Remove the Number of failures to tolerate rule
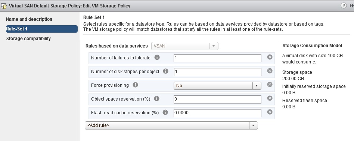Image resolution: width=354 pixels, height=141 pixels. coord(270,57)
